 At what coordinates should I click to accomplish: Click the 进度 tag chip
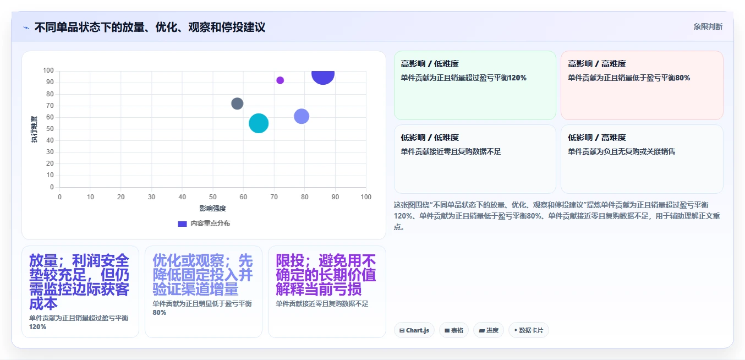(x=489, y=330)
